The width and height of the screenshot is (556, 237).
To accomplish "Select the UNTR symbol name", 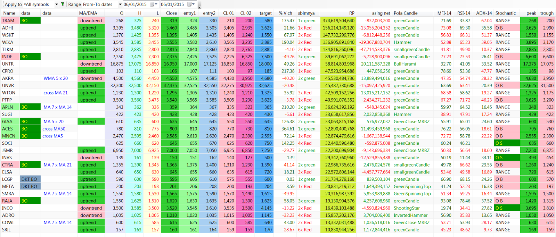I will 8,64.
